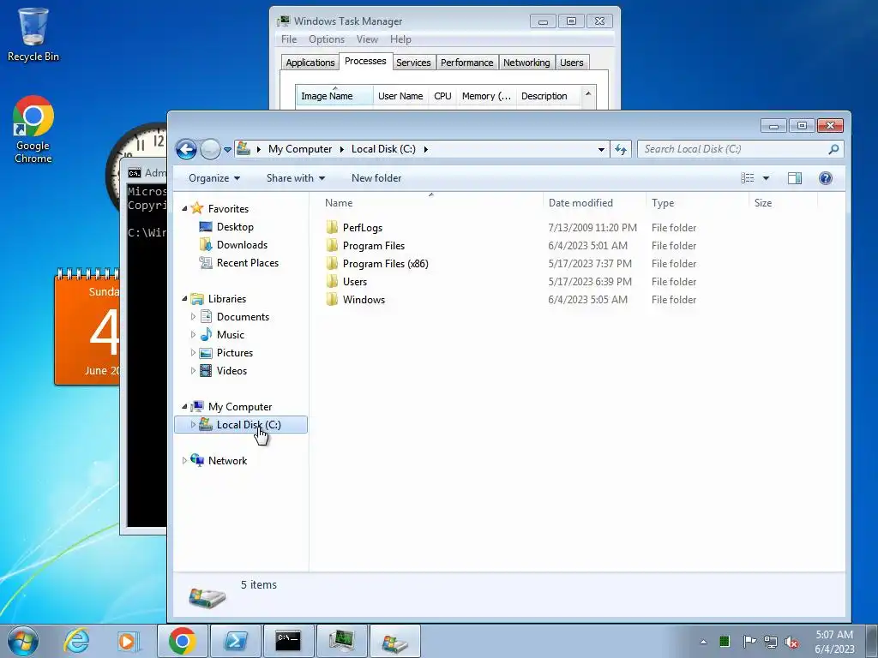Toggle the preview pane

795,178
